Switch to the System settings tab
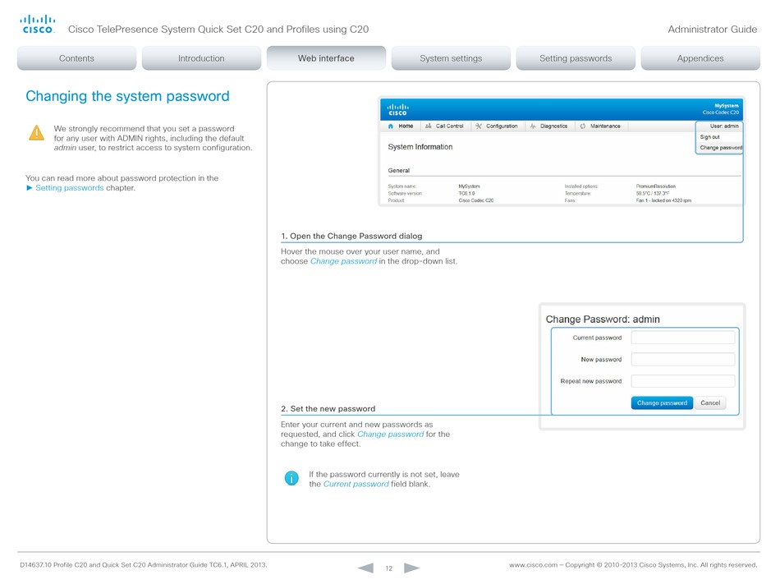This screenshot has height=584, width=780. tap(452, 58)
